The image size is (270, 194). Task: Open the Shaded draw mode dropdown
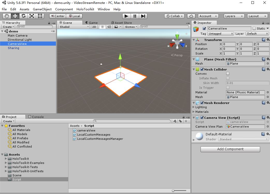(74, 27)
